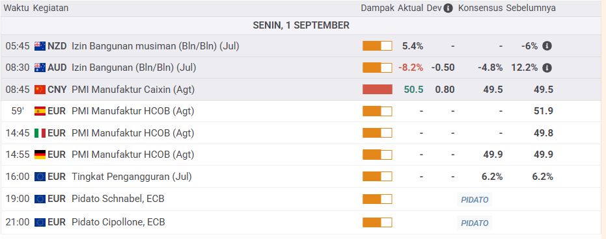The width and height of the screenshot is (606, 239).
Task: Click the New Zealand flag icon
Action: [x=40, y=46]
